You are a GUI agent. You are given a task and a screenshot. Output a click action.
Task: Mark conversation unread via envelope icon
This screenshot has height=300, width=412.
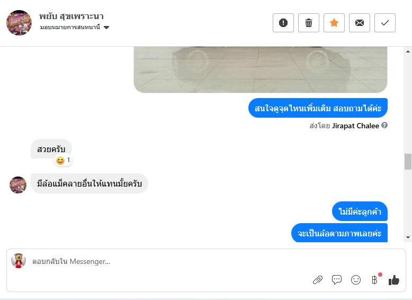point(360,23)
